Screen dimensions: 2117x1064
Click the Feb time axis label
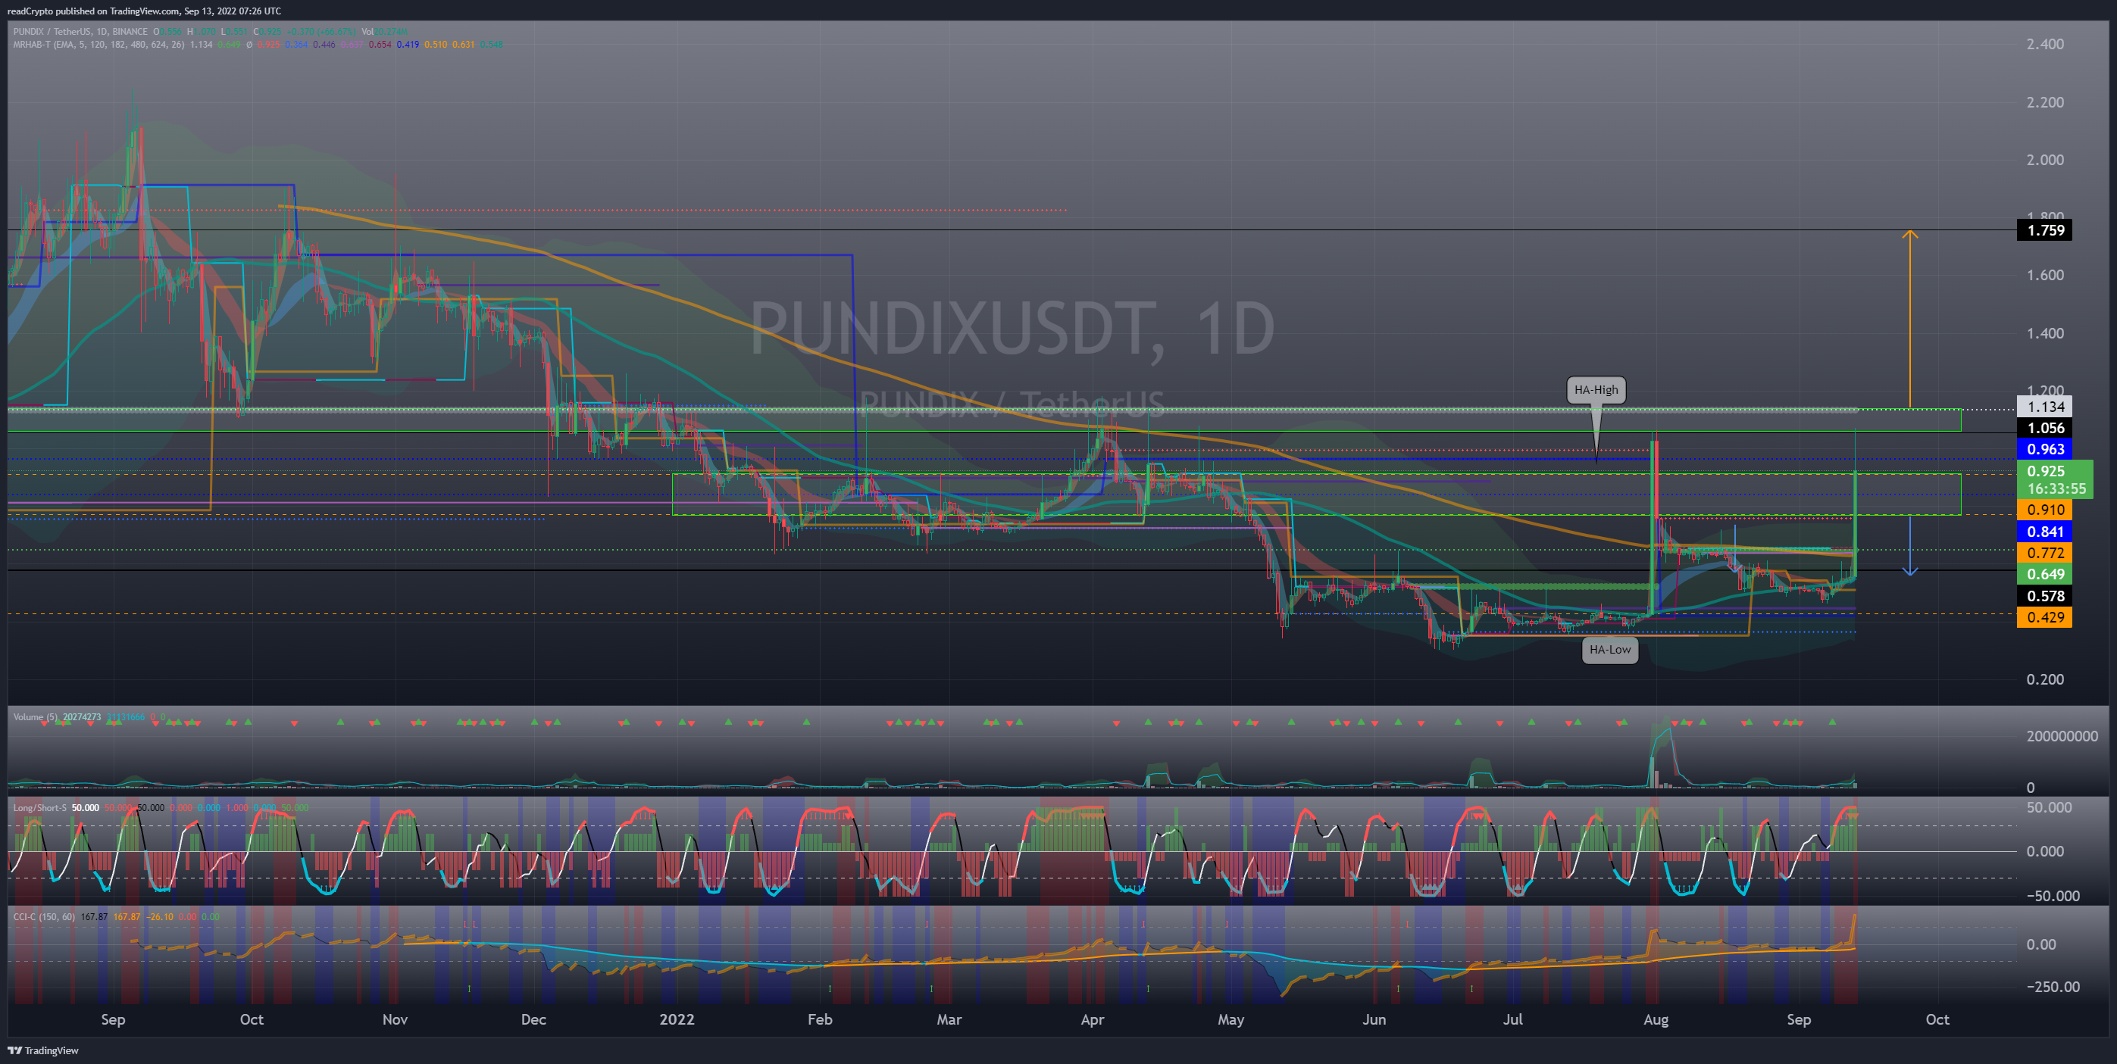(x=820, y=1019)
